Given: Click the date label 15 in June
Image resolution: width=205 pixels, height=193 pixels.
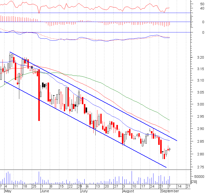Looking at the screenshot, I should point(61,186).
